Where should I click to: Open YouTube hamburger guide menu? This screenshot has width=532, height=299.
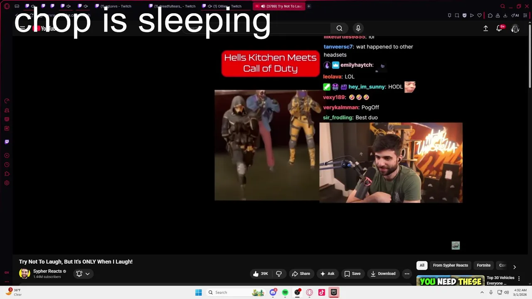click(22, 28)
